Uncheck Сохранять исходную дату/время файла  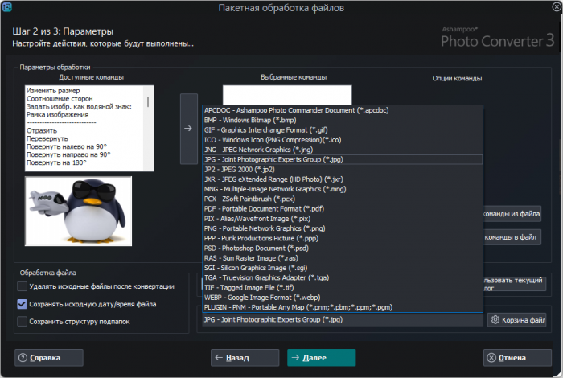23,304
